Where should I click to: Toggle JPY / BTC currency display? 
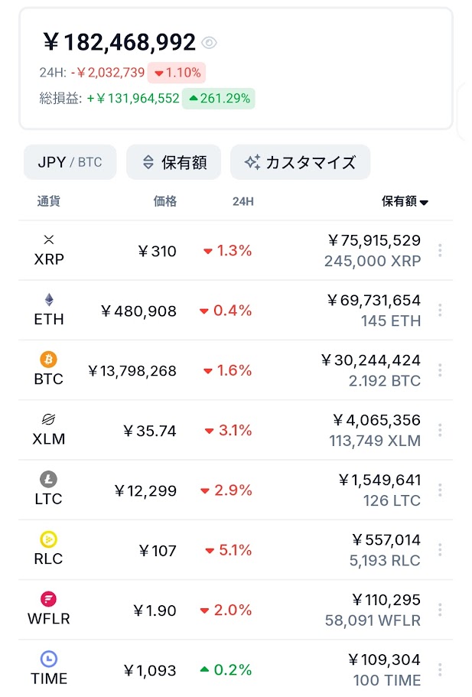tap(70, 162)
